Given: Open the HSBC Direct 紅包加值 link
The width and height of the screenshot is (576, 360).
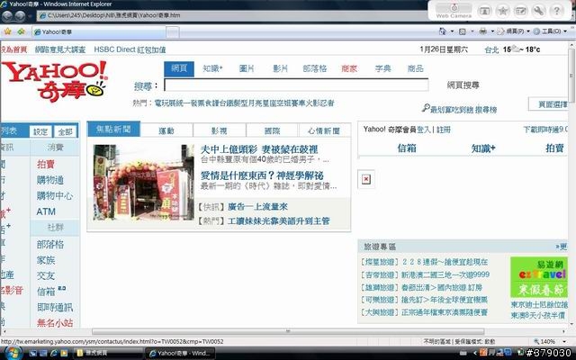Looking at the screenshot, I should (x=130, y=49).
